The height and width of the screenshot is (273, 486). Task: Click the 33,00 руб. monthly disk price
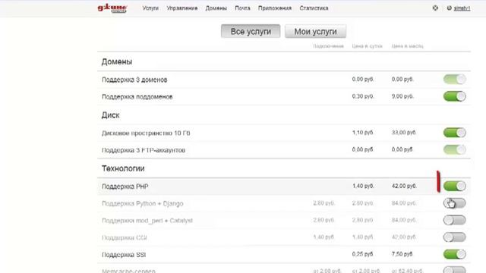coord(403,133)
